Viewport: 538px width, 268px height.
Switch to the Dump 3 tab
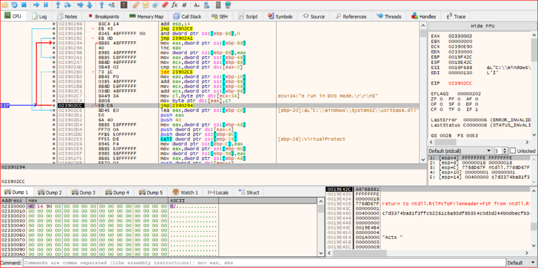(x=84, y=193)
